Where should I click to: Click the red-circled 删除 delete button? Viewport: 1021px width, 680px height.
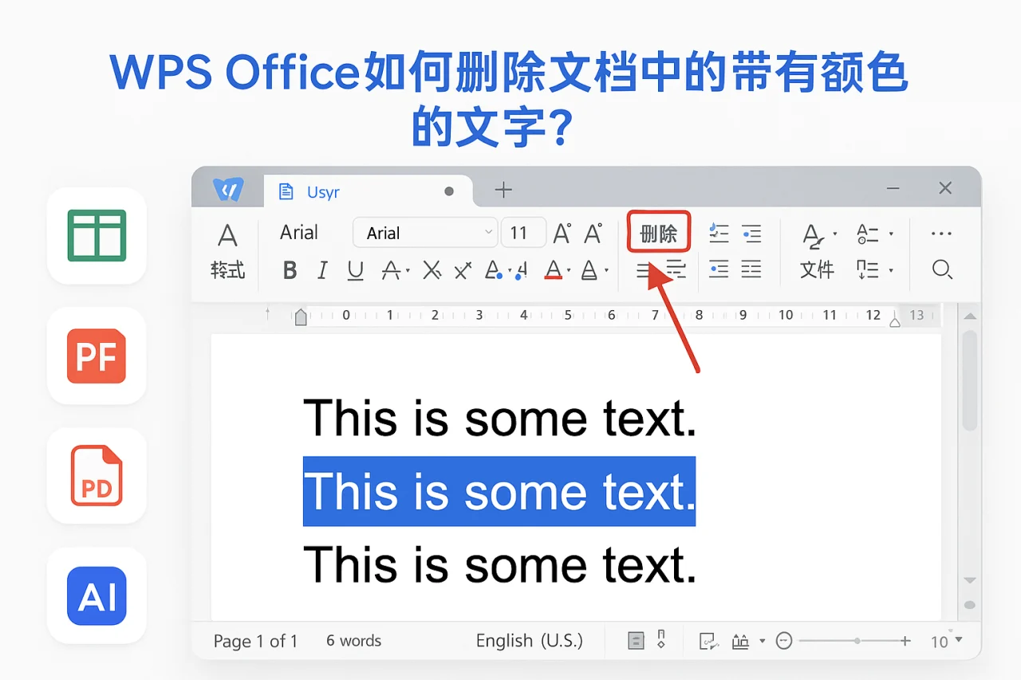(658, 232)
